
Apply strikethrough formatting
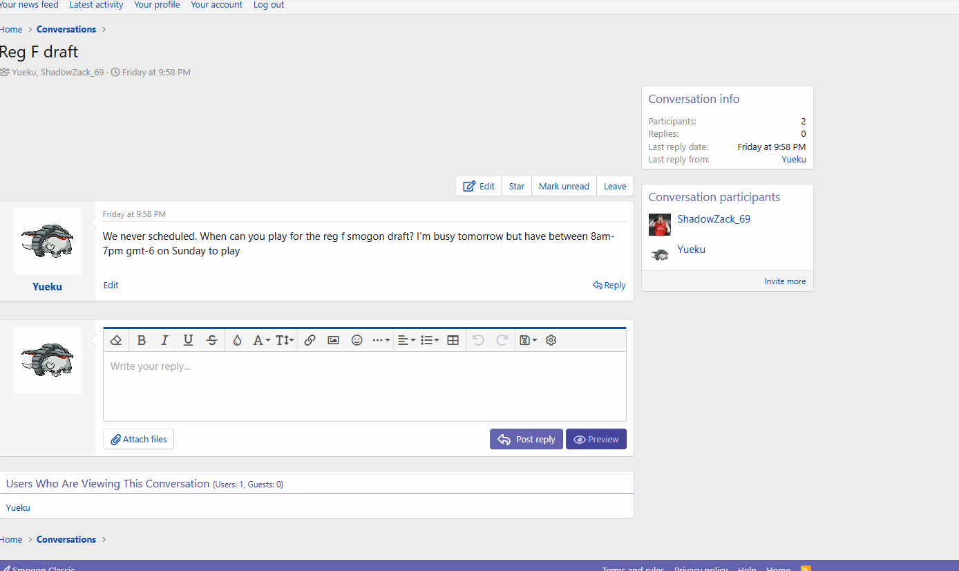[212, 340]
